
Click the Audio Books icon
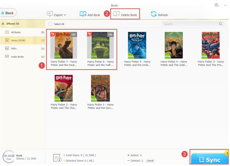click(x=7, y=56)
